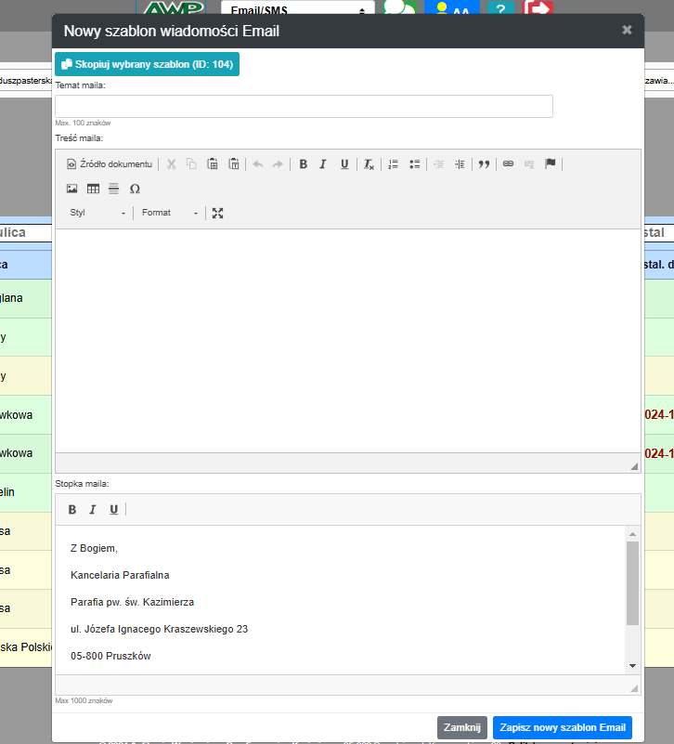
Task: Insert an image in the mail body
Action: (72, 189)
